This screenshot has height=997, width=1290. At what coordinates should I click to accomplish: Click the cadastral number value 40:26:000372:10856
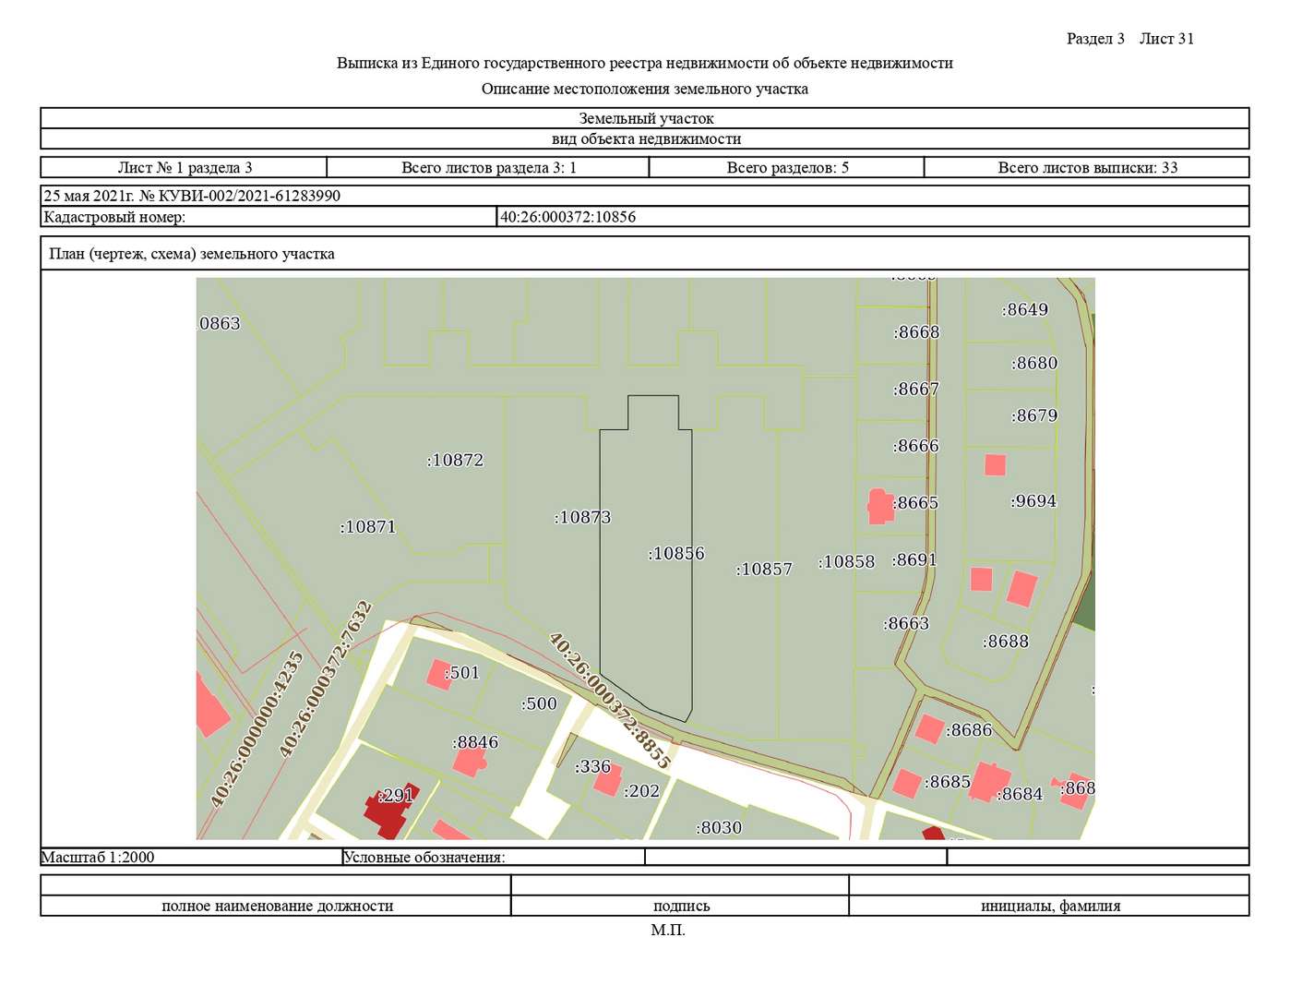(567, 218)
